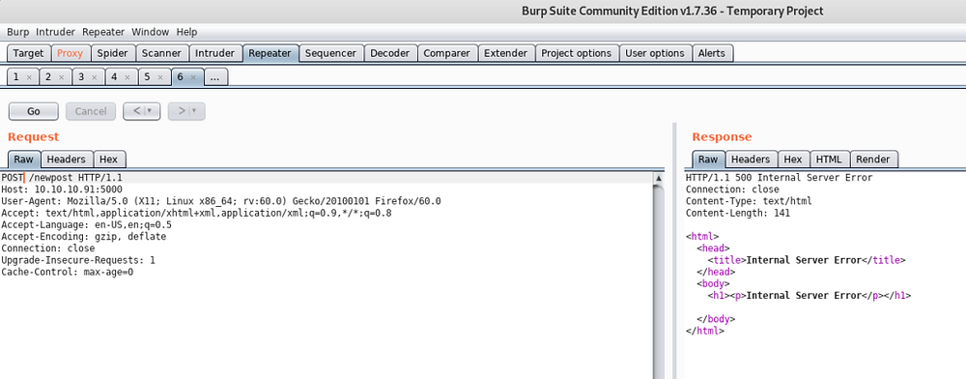Switch to the Scanner tool tab
Image resolution: width=966 pixels, height=379 pixels.
click(161, 53)
